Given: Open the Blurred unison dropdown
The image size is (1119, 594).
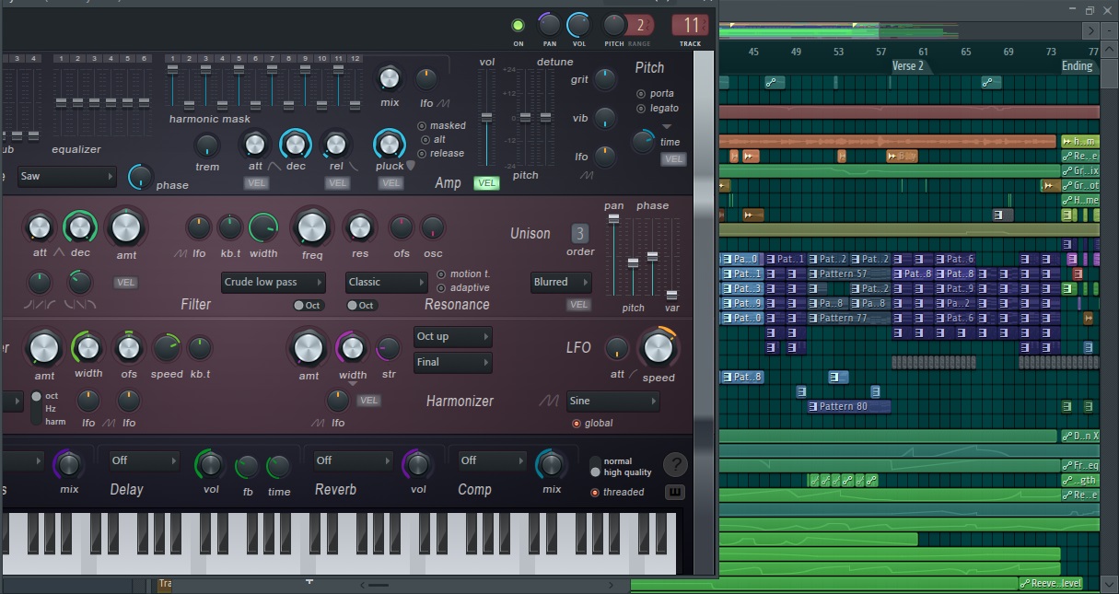Looking at the screenshot, I should (562, 282).
